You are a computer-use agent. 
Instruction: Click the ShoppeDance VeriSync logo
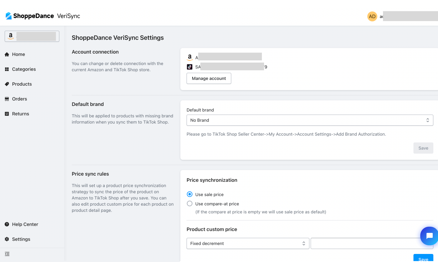[43, 16]
